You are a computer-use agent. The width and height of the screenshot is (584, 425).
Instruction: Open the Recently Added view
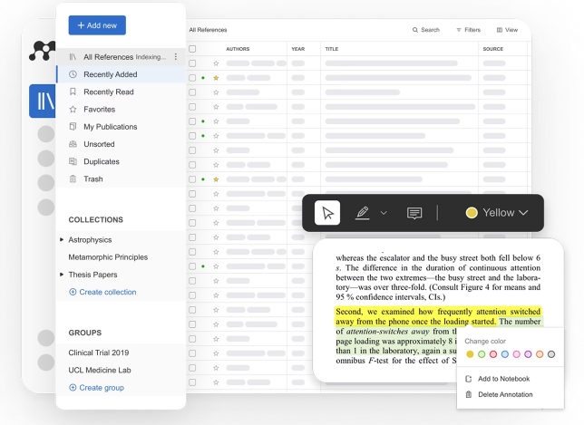pos(122,74)
